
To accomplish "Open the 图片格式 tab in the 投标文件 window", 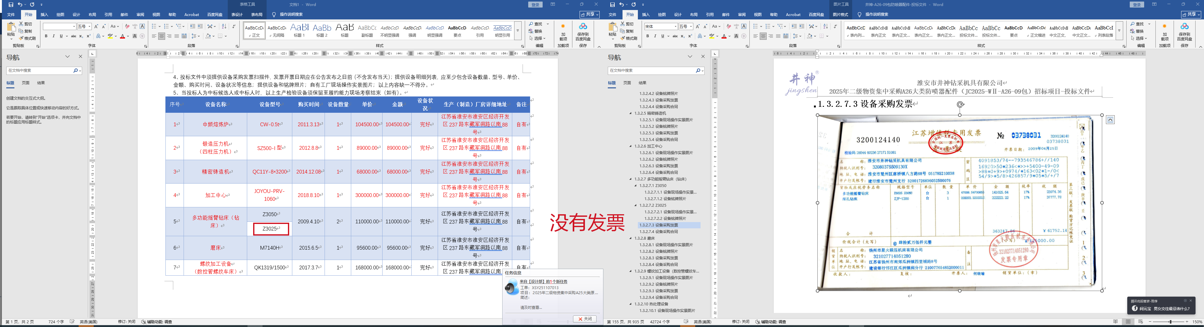I will (x=840, y=14).
